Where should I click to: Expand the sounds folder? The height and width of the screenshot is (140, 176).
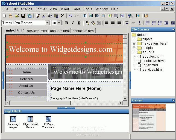click(134, 52)
